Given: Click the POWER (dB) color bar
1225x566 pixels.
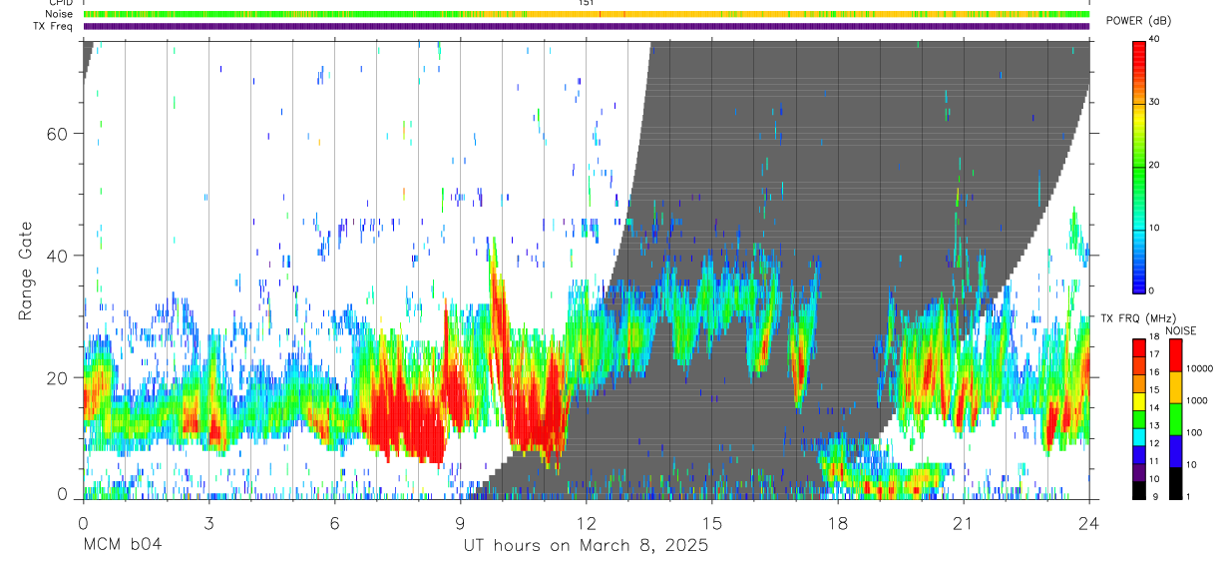Looking at the screenshot, I should pos(1139,166).
